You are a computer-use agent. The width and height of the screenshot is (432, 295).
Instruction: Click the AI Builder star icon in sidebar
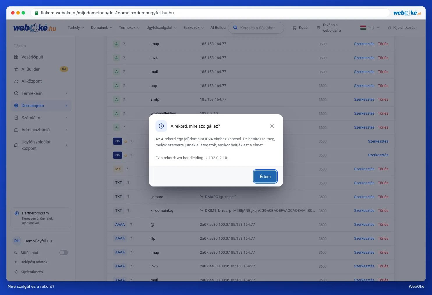[x=16, y=69]
